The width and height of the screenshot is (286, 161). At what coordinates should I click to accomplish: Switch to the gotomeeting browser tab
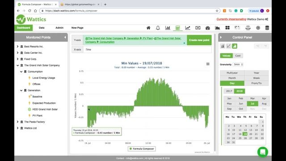click(80, 4)
